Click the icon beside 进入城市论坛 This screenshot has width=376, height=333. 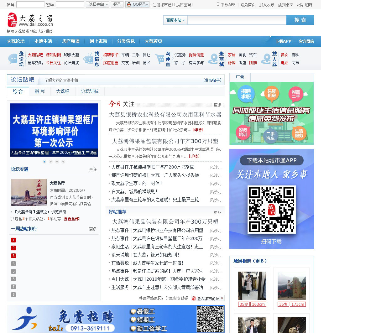coord(194,298)
